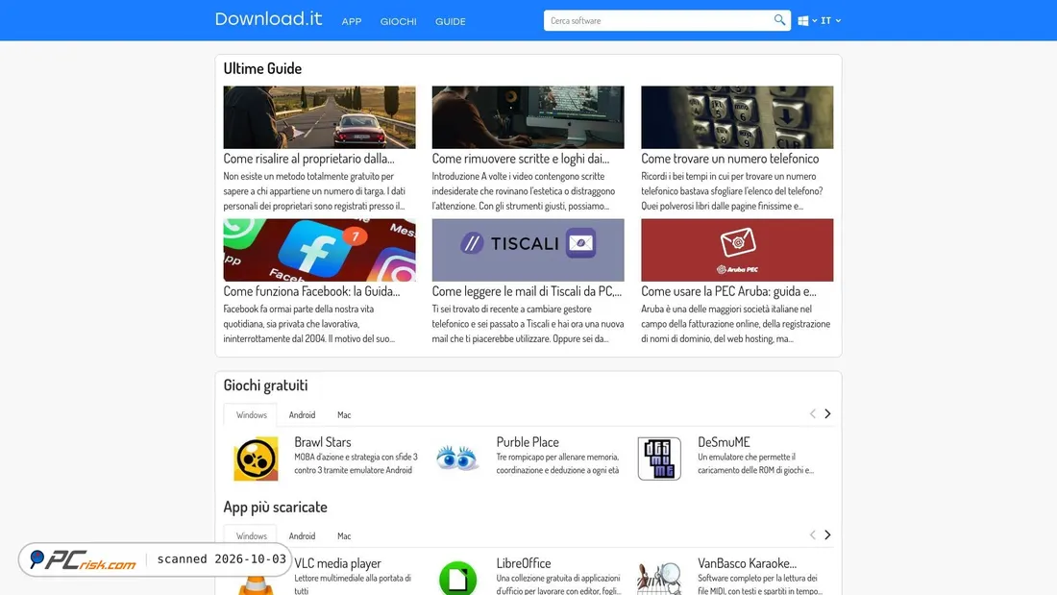Select Android tab under Giochi gratuiti
The height and width of the screenshot is (595, 1057).
coord(302,415)
